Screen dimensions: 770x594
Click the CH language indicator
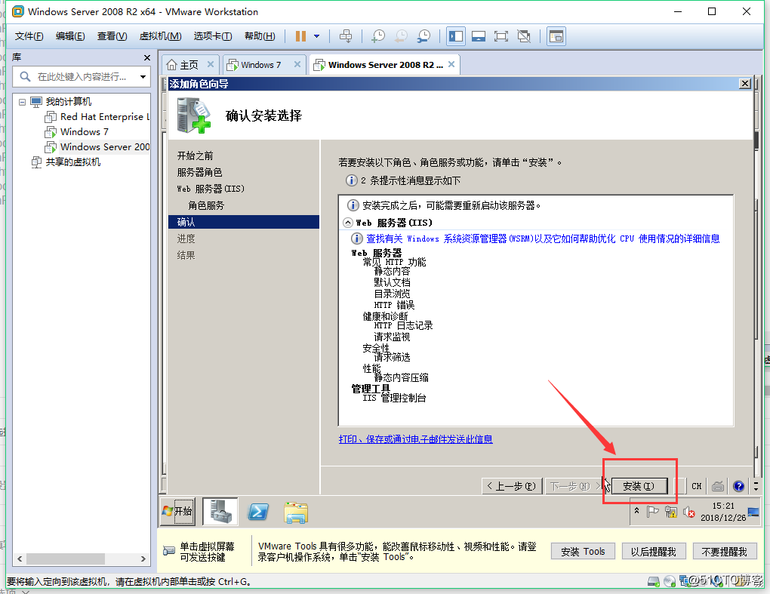point(696,487)
